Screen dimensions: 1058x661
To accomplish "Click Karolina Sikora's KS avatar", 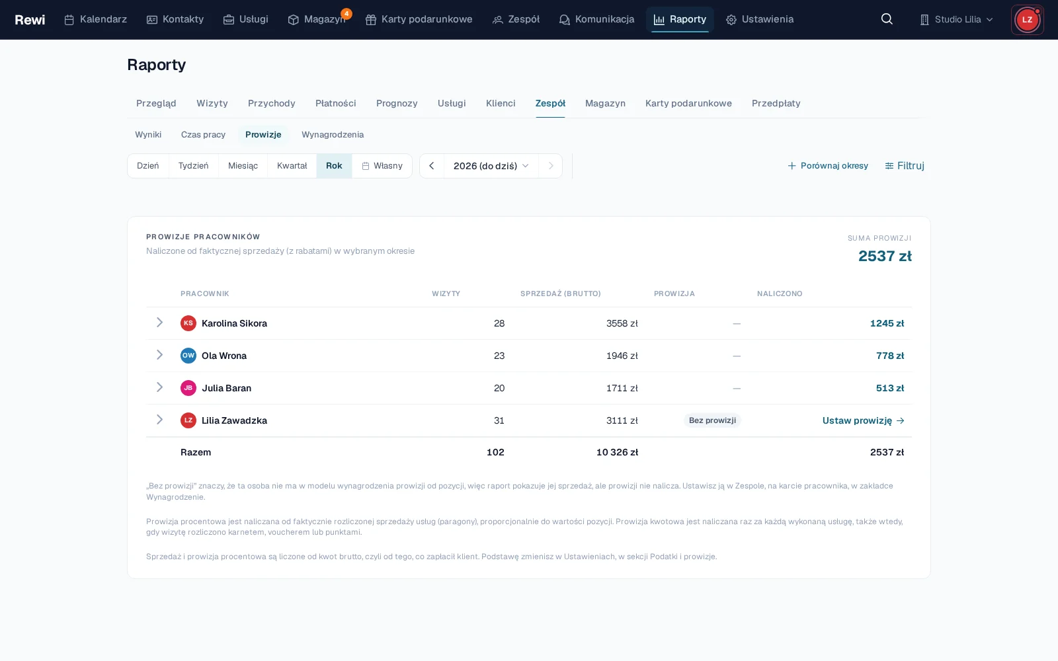I will point(188,323).
